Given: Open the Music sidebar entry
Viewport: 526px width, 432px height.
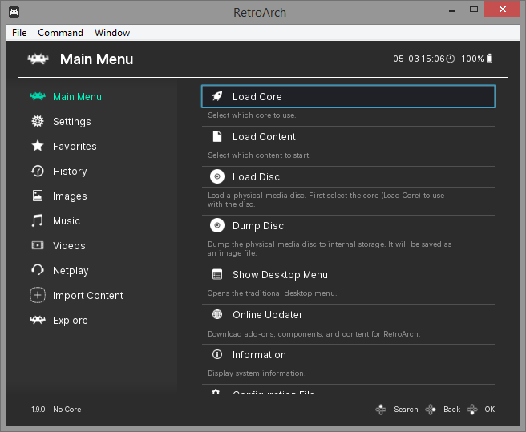Looking at the screenshot, I should tap(67, 220).
